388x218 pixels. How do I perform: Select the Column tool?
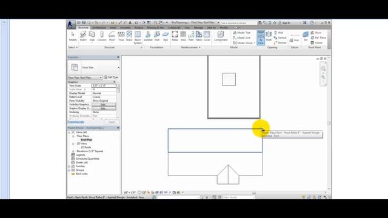102,36
